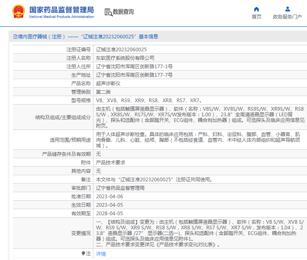
Task: Click approval date value 2023-04-06
Action: coord(109,196)
